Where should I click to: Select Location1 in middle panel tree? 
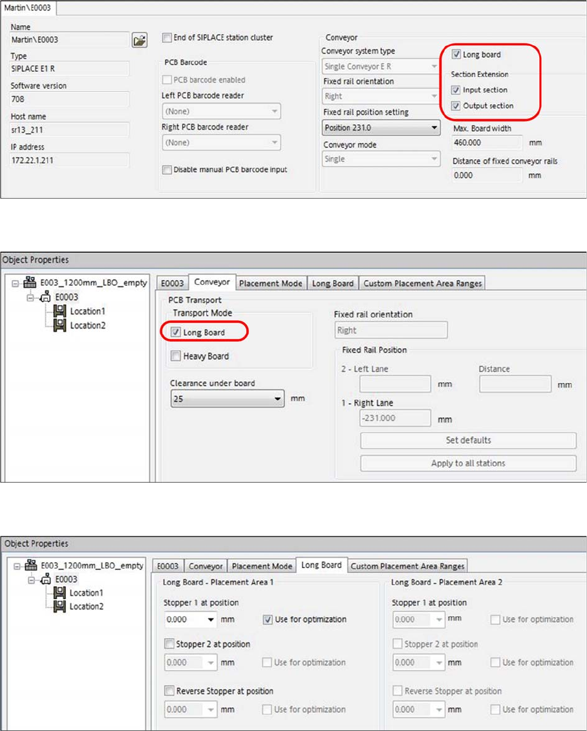pos(87,311)
